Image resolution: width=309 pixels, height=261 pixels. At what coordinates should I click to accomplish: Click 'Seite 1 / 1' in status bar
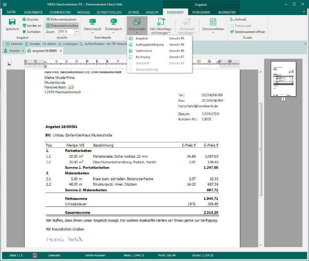click(16, 256)
